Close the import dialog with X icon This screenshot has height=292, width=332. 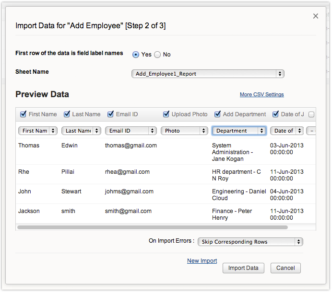[315, 16]
